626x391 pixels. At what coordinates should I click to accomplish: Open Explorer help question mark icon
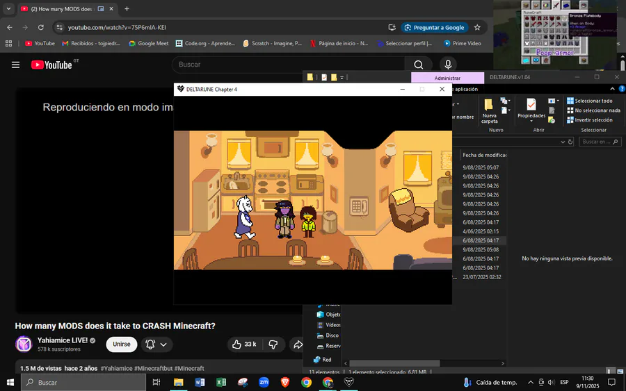[x=622, y=89]
